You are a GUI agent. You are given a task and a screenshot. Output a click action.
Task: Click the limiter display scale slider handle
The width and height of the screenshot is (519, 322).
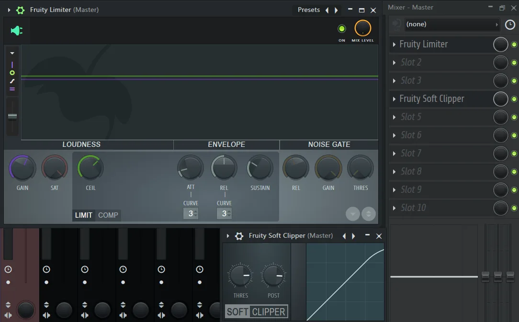tap(12, 116)
